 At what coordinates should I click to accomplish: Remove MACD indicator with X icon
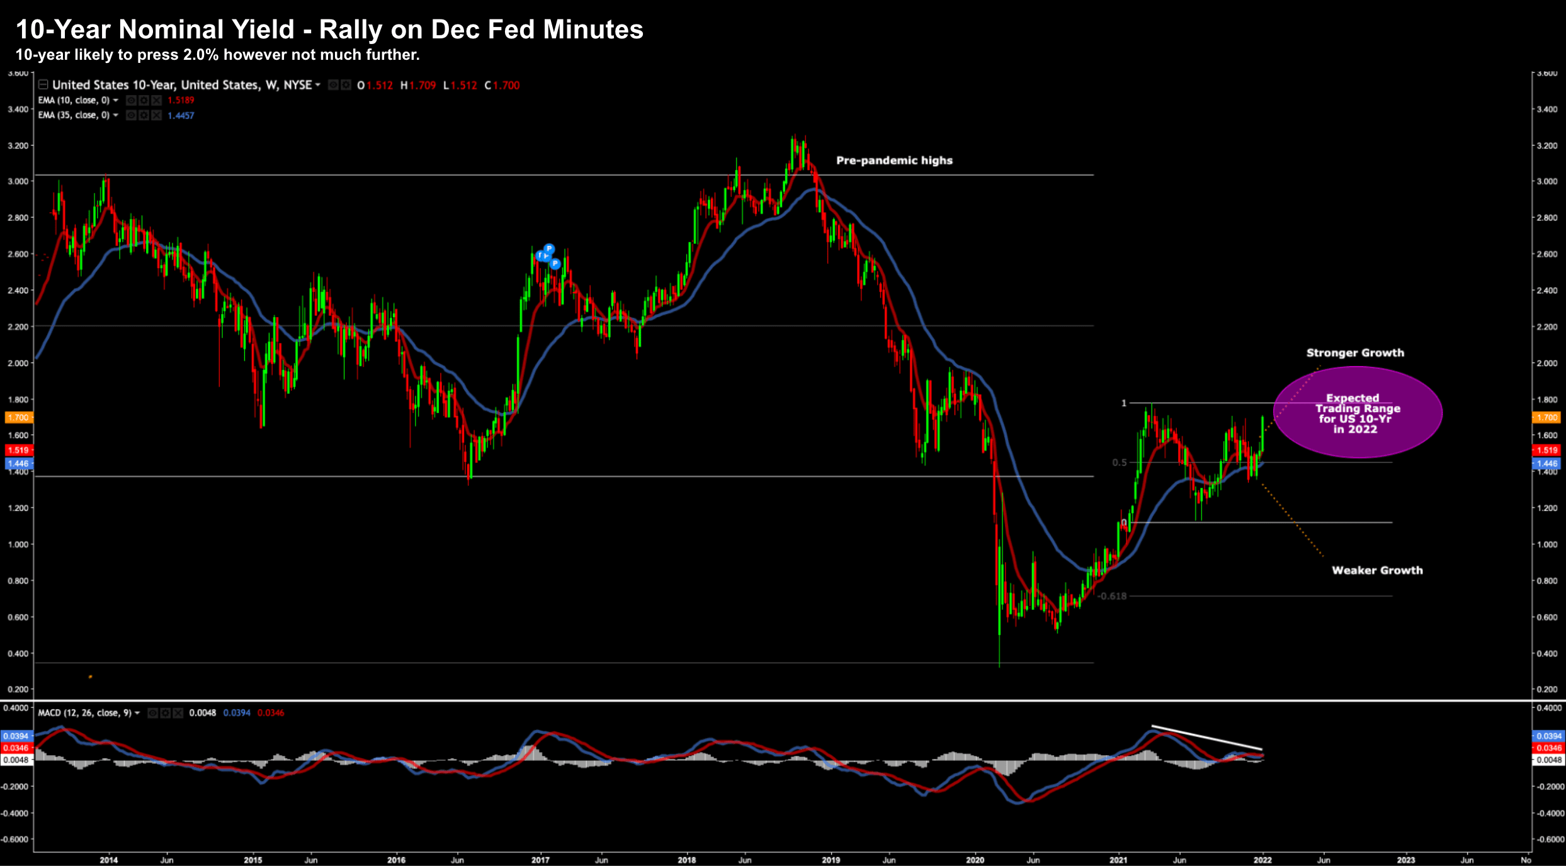point(178,713)
